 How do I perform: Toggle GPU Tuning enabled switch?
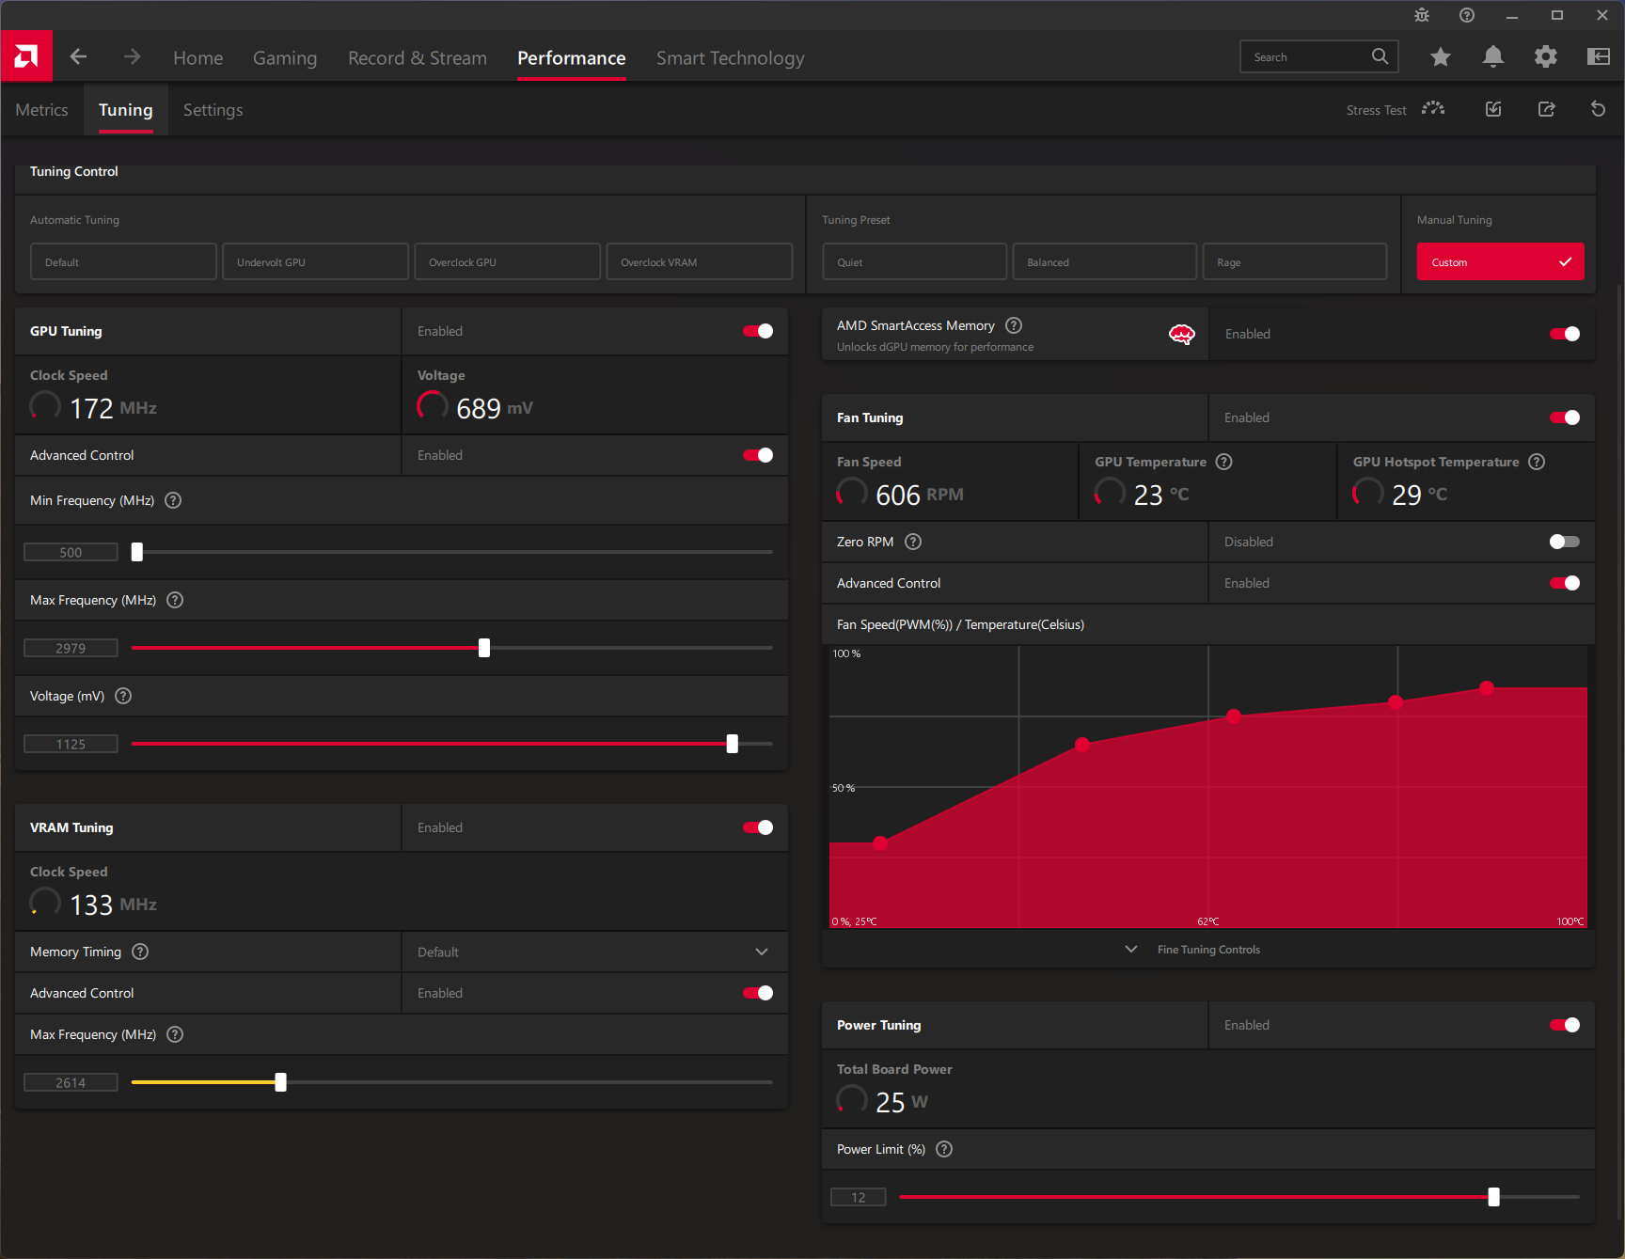click(758, 331)
